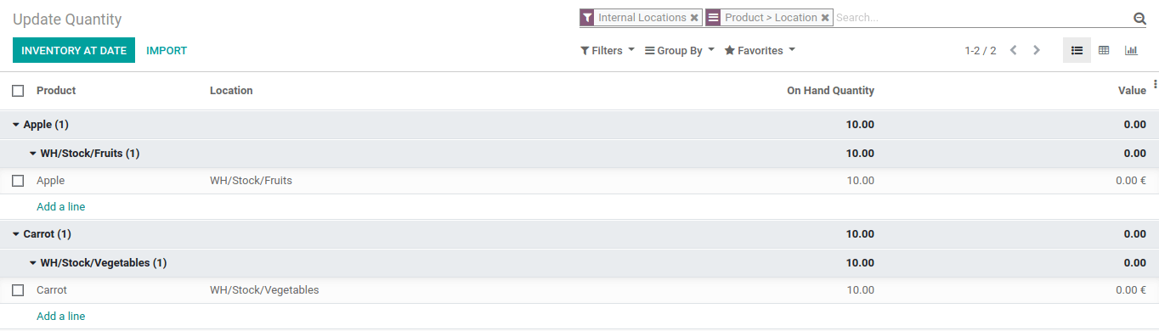Click the search magnifier icon

click(1139, 19)
